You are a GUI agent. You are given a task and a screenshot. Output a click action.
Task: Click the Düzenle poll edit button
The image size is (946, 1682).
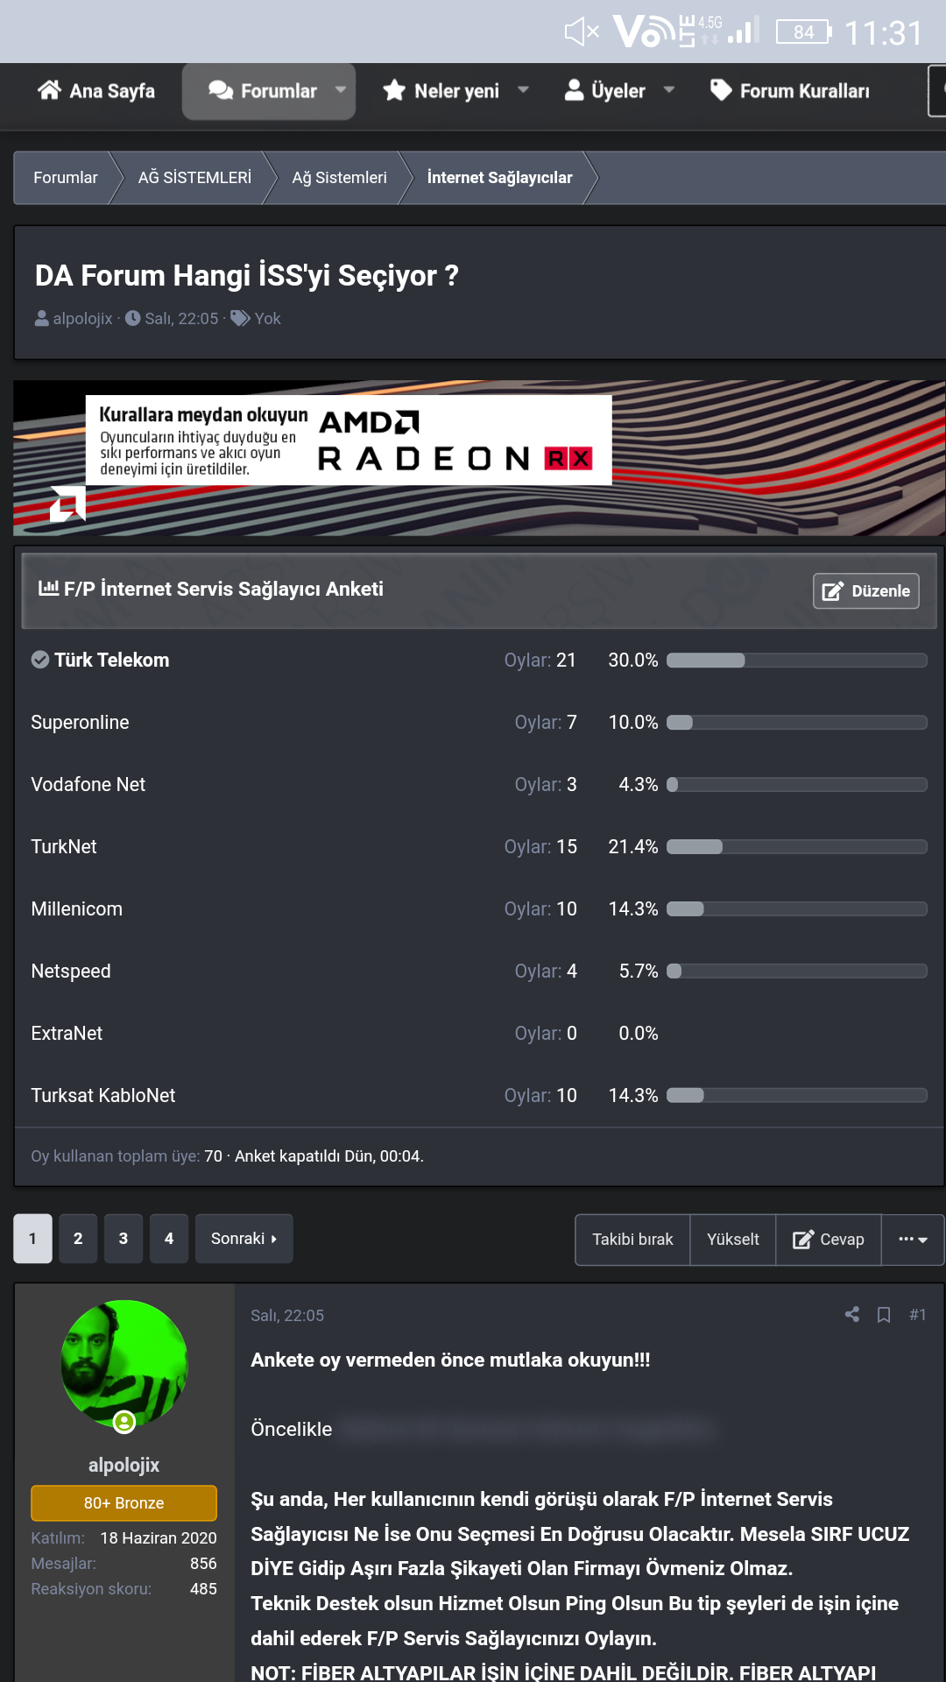tap(866, 591)
